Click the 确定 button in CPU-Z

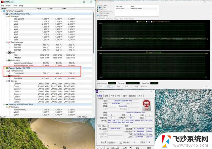149,148
